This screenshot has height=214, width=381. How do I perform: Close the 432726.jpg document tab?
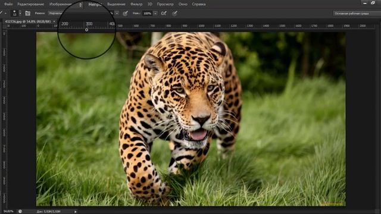pos(54,21)
